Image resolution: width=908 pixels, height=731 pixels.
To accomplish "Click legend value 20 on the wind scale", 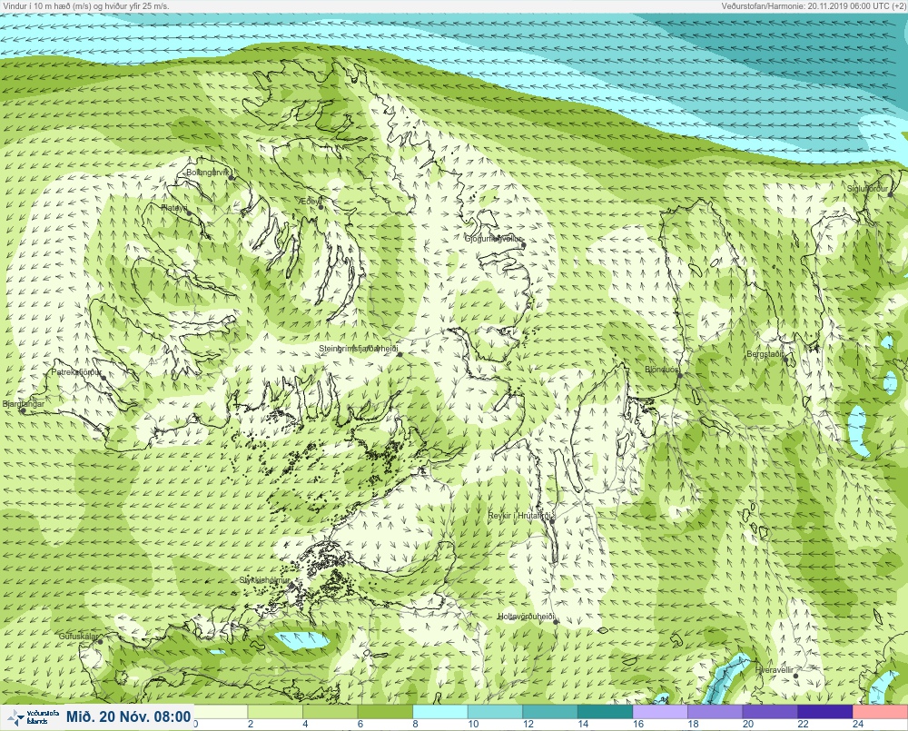I will (x=748, y=724).
